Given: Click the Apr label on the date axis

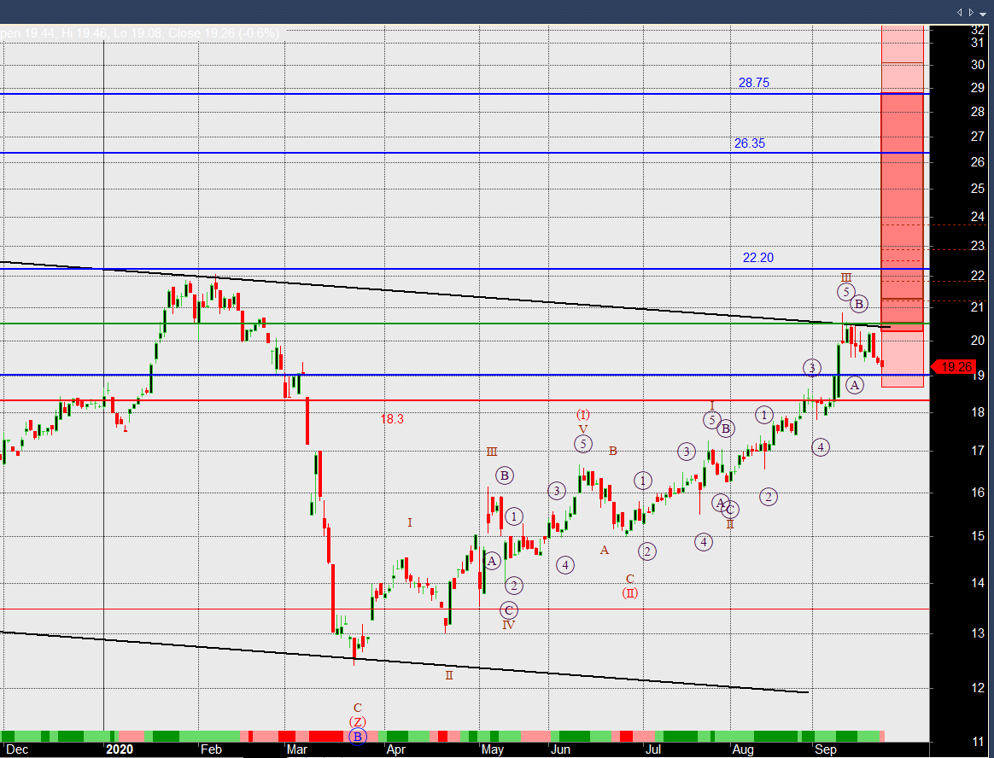Looking at the screenshot, I should tap(395, 749).
